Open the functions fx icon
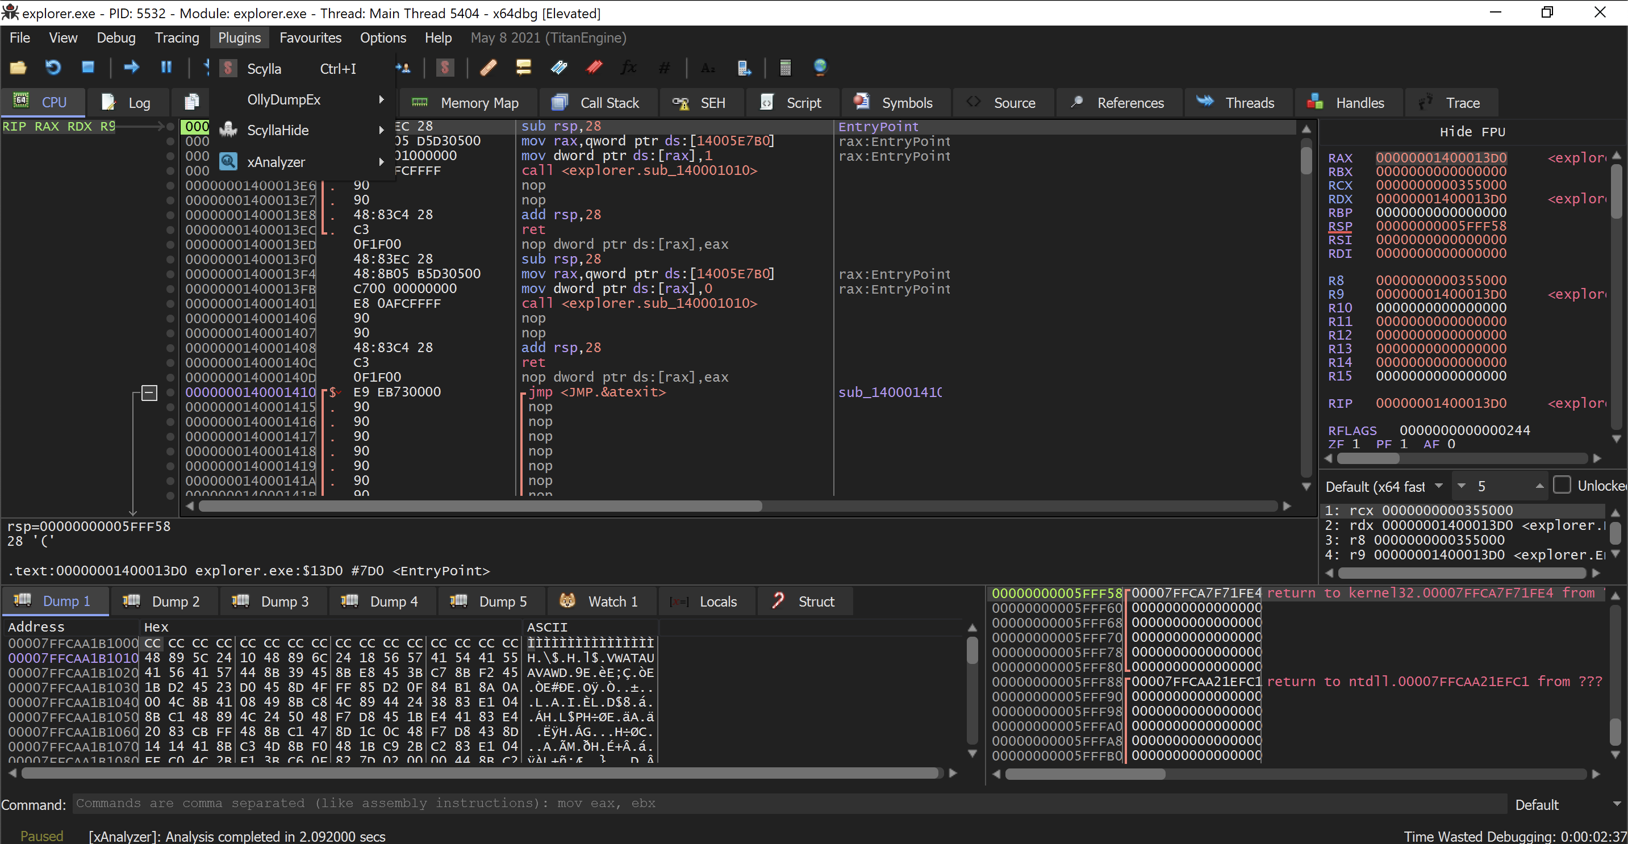Screen dimensions: 1628x844 pyautogui.click(x=629, y=67)
